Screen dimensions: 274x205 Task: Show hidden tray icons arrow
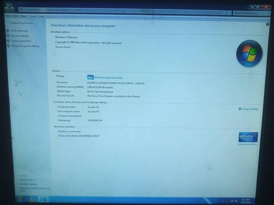click(x=223, y=201)
